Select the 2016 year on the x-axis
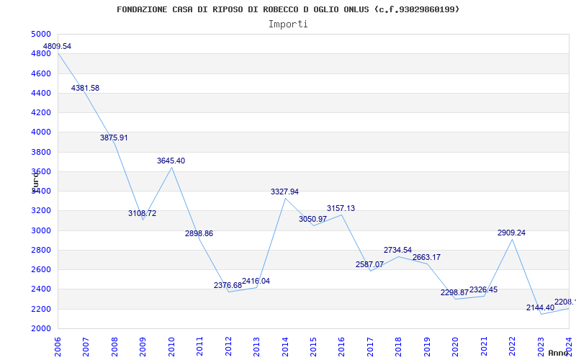The image size is (576, 360). (341, 347)
